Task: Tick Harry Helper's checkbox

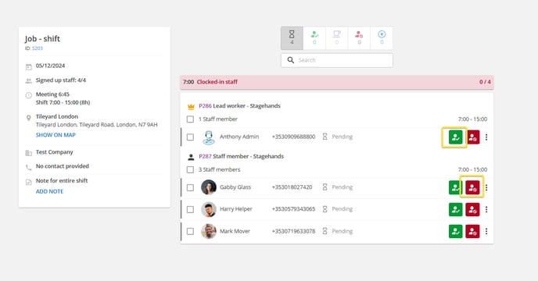Action: [190, 209]
